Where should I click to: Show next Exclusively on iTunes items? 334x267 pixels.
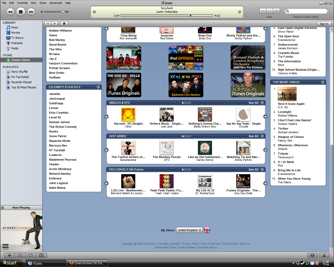pyautogui.click(x=265, y=183)
